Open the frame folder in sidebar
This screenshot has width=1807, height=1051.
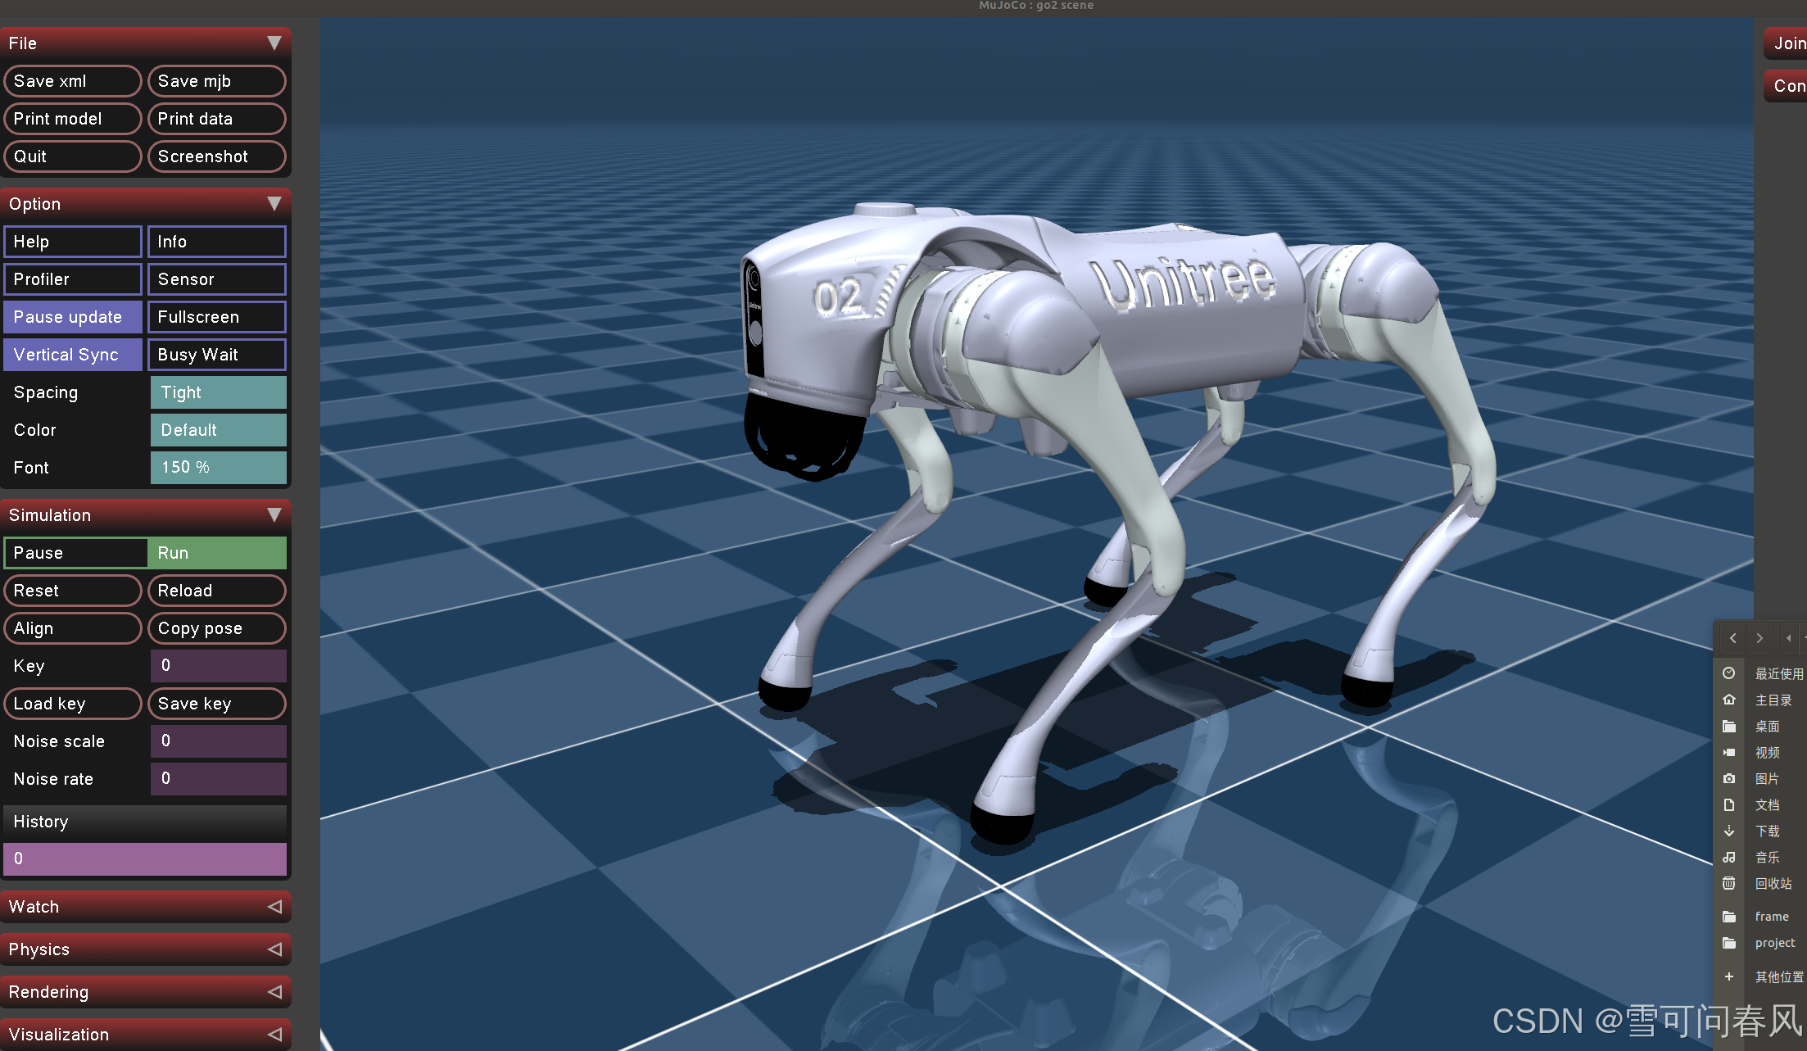[1771, 917]
